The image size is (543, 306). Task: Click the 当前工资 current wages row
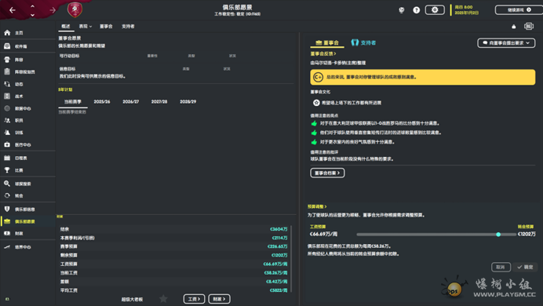point(174,273)
